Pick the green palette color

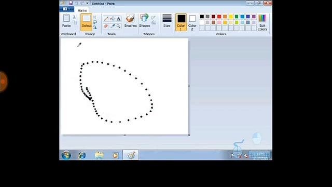coord(237,17)
